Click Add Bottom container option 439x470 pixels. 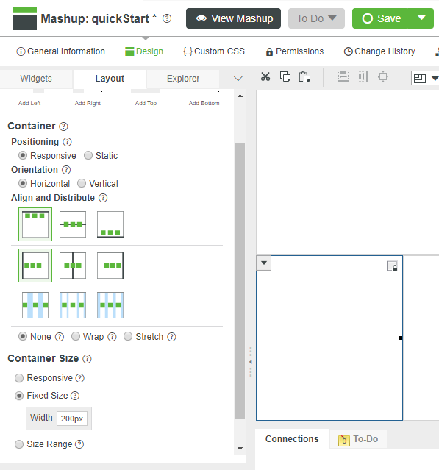point(204,99)
